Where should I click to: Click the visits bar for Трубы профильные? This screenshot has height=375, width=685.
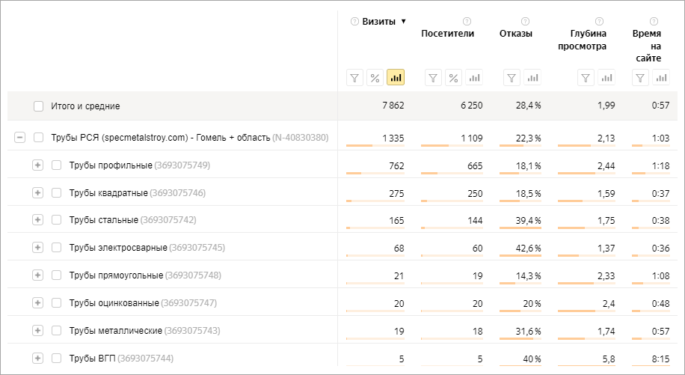click(375, 174)
